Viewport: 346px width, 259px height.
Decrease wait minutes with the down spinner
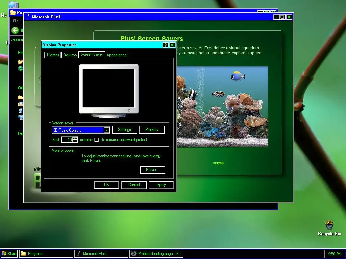(x=75, y=141)
